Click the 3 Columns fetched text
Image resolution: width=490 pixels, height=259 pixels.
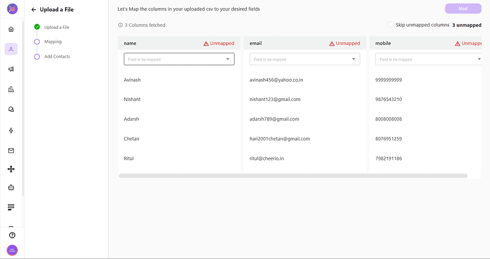coord(145,25)
